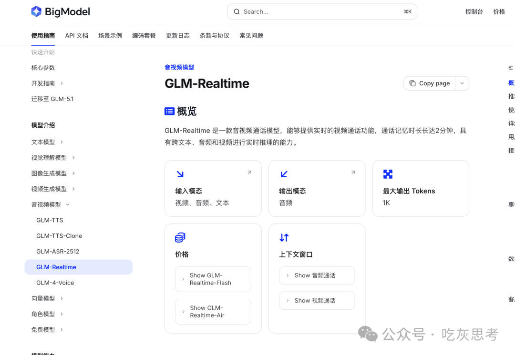Click the max output Tokens expand icon
Screen dimensions: 515x355
pyautogui.click(x=388, y=174)
